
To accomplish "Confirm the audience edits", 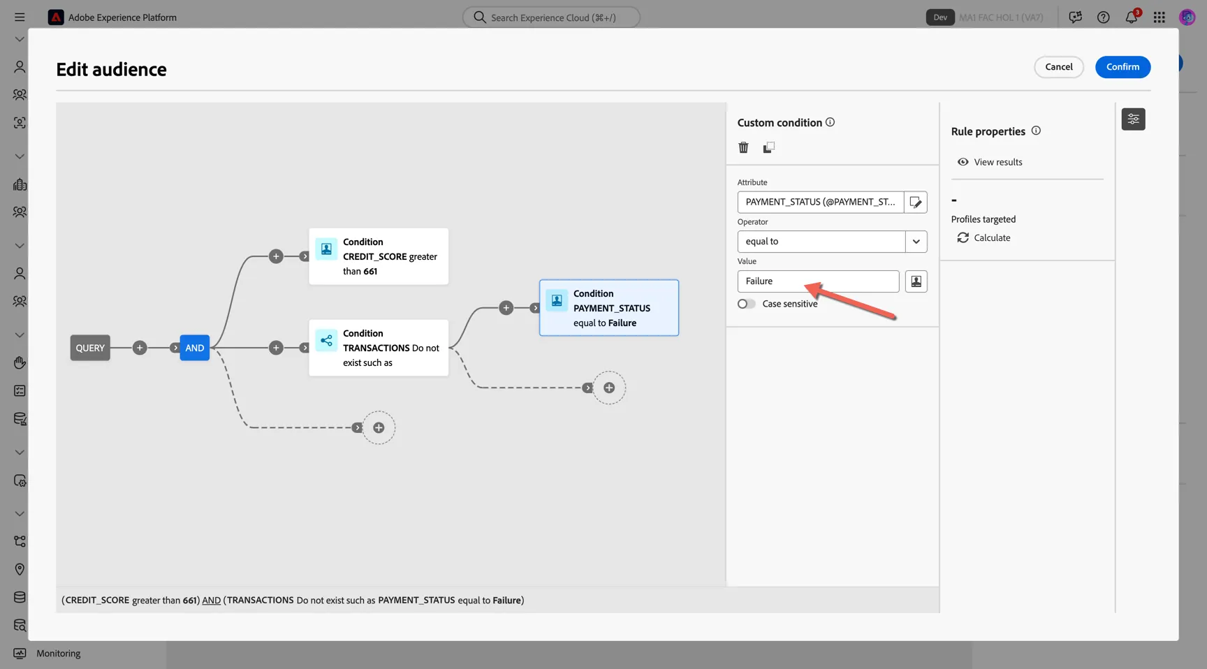I will (1122, 67).
